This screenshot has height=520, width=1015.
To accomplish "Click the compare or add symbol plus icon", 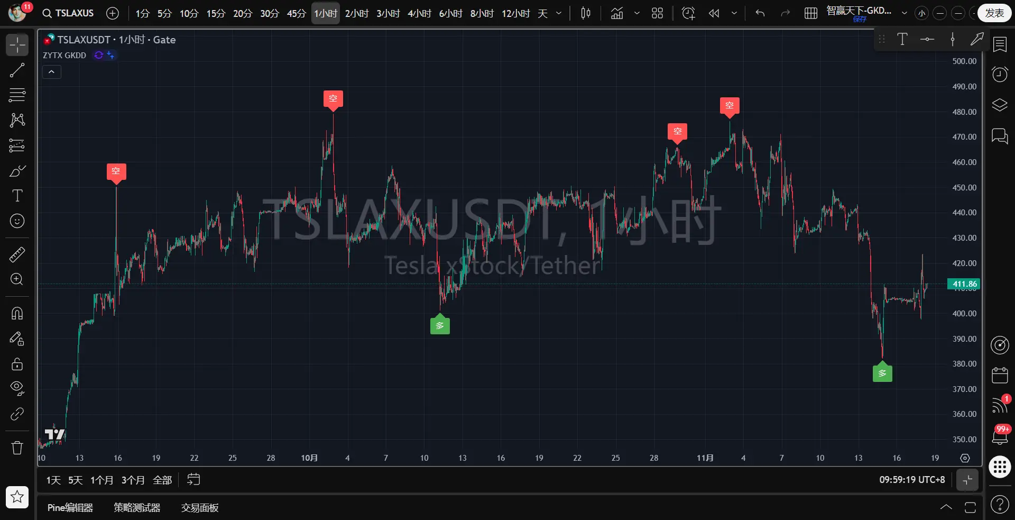I will click(113, 13).
